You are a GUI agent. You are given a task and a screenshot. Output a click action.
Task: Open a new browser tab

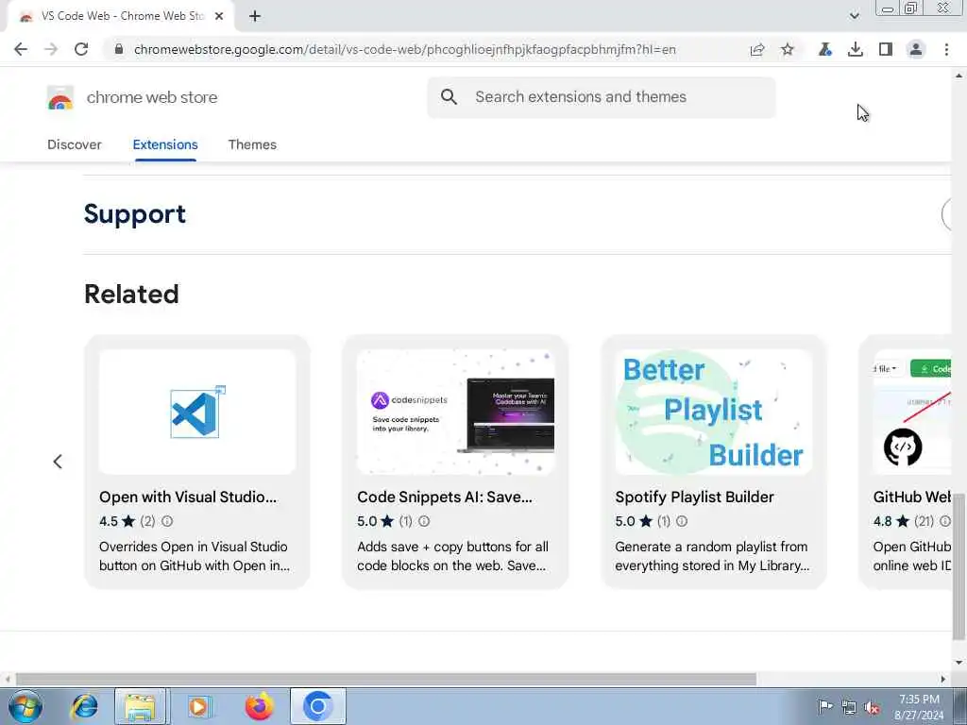(x=255, y=16)
